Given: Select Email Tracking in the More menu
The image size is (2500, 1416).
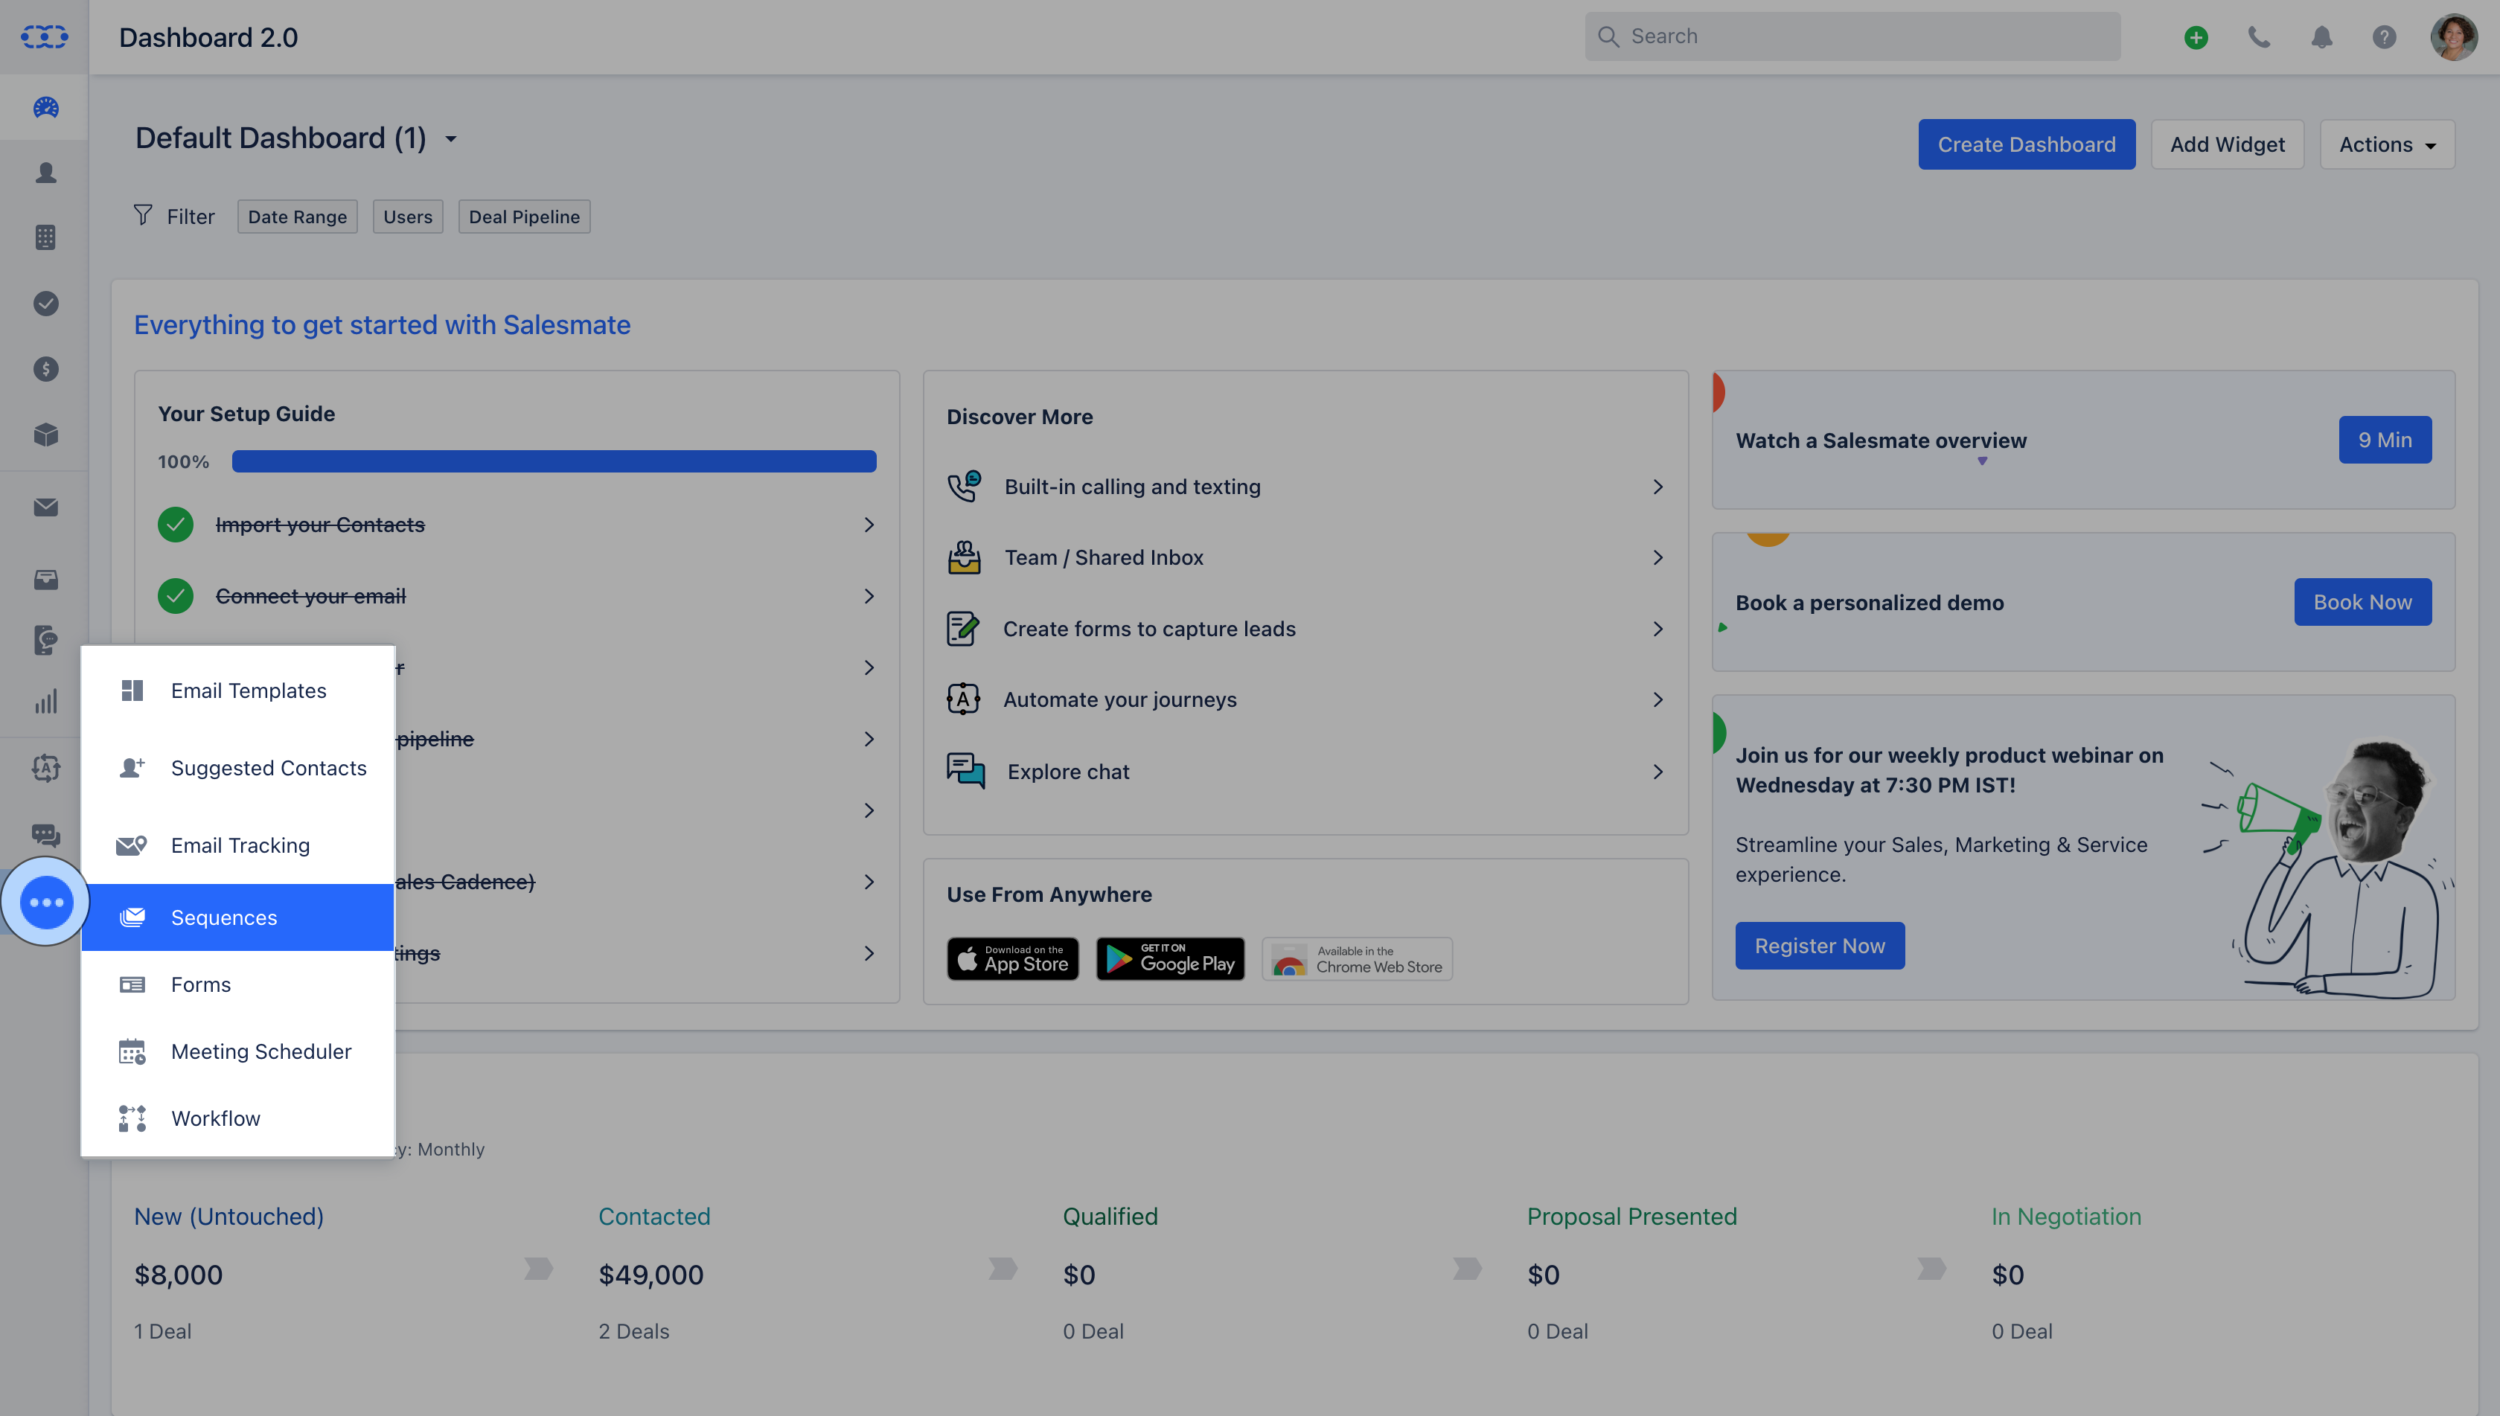Looking at the screenshot, I should point(237,845).
